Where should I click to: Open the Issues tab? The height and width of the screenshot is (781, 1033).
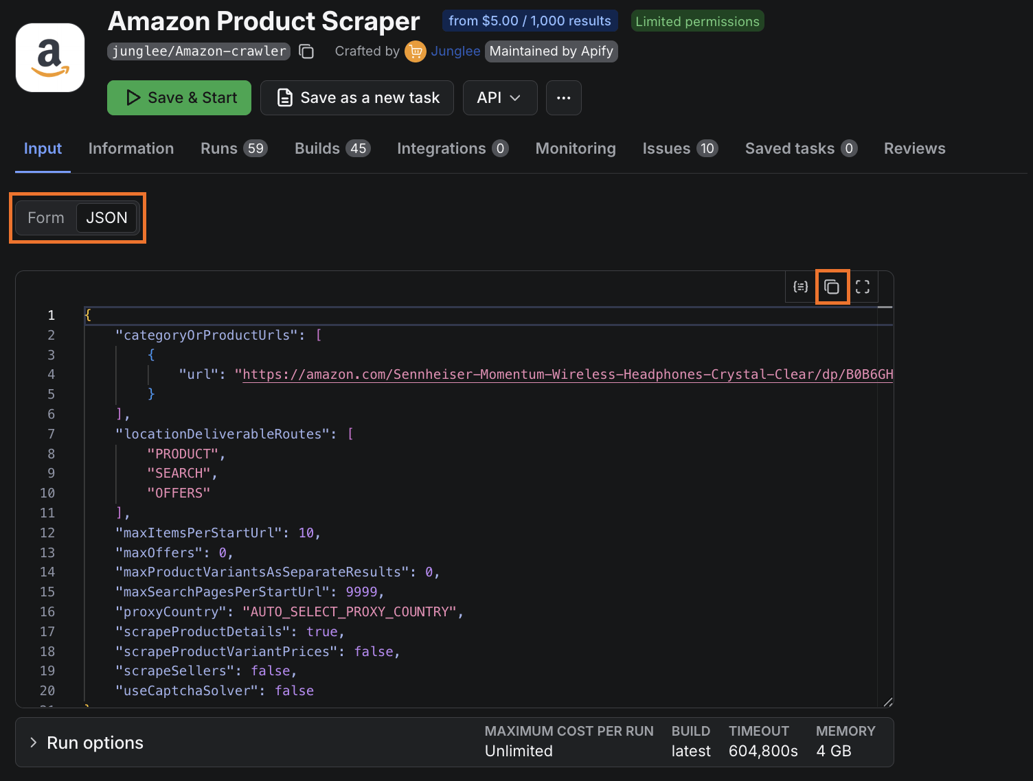pos(681,149)
